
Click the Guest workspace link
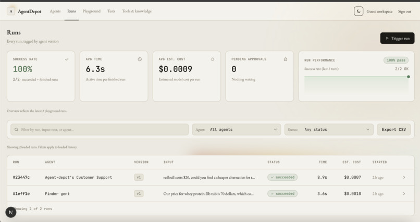379,11
